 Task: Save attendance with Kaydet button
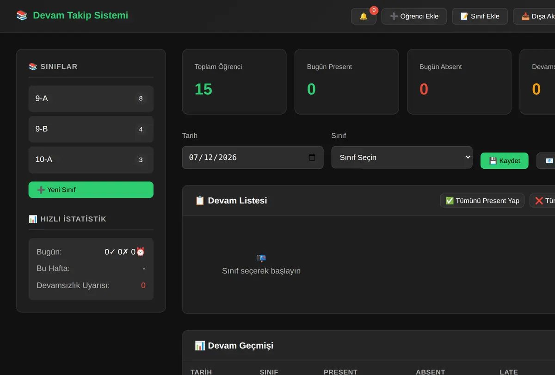click(x=505, y=160)
